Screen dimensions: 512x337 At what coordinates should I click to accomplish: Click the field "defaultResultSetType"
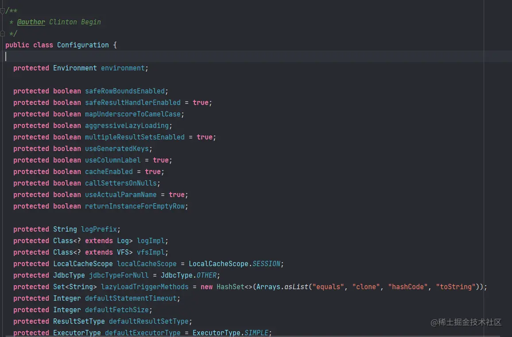pos(149,322)
